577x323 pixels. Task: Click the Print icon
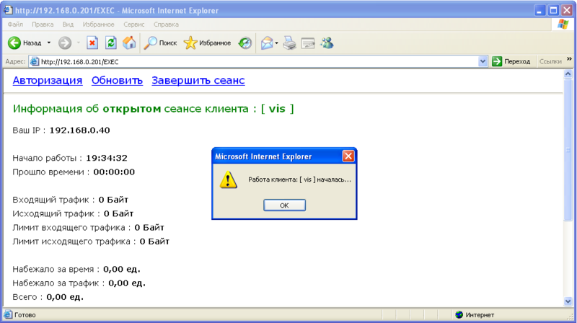[290, 43]
